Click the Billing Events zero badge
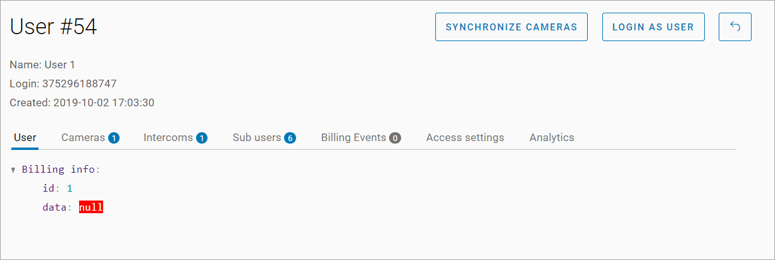Screen dimensions: 775x260 click(395, 138)
